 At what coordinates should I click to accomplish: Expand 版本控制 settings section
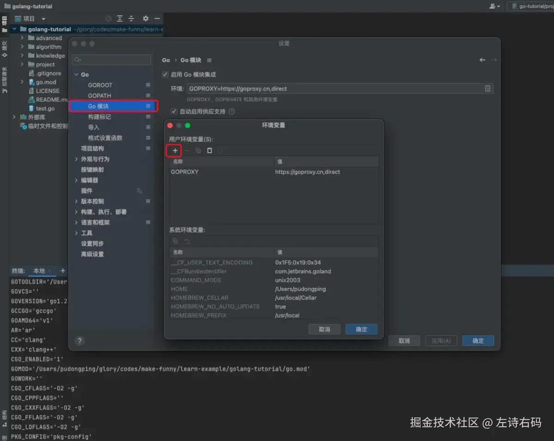tap(76, 201)
